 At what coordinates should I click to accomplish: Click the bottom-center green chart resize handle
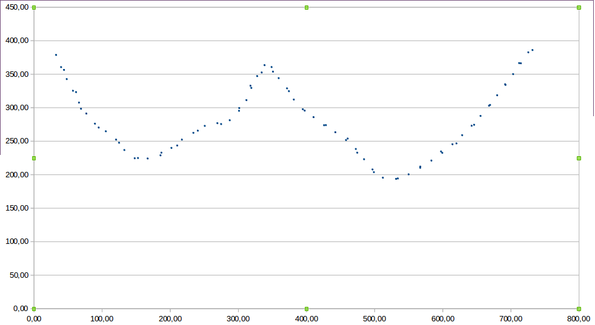click(307, 309)
